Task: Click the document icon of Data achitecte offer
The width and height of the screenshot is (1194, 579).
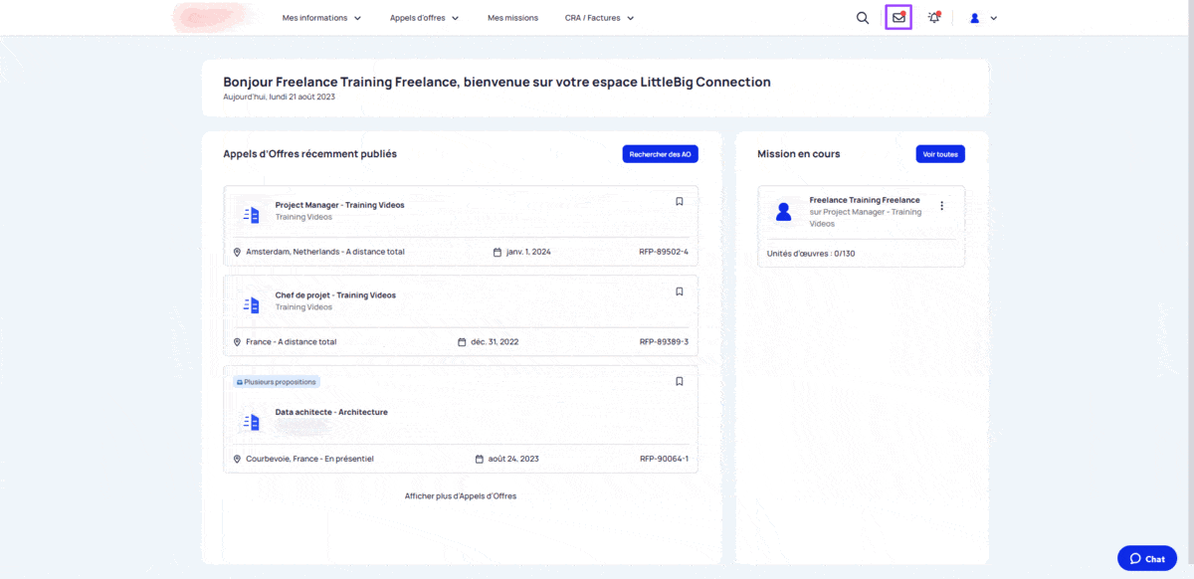Action: pos(252,422)
